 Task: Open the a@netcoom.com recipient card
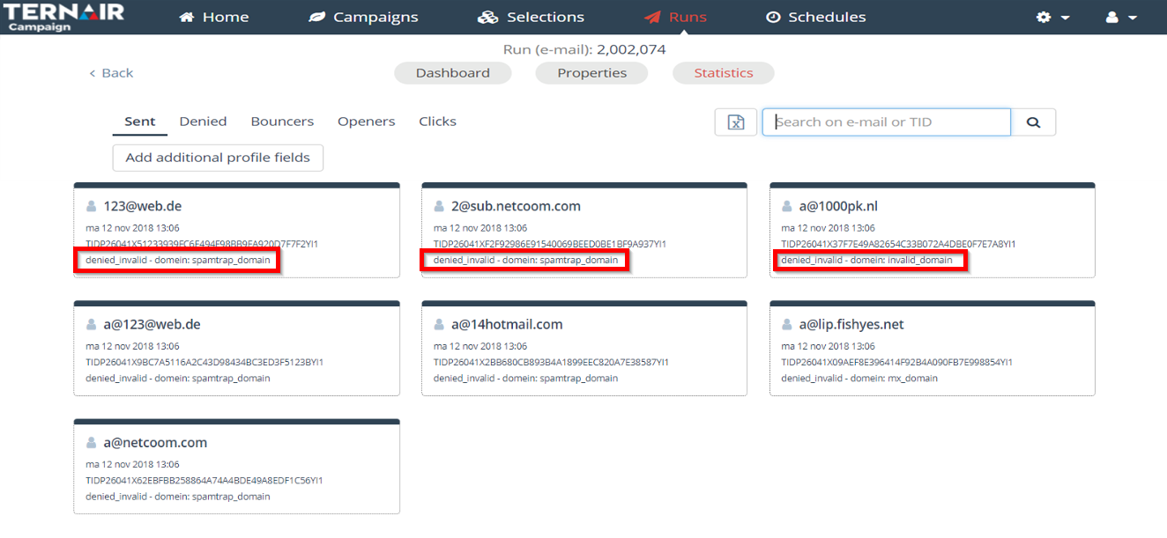coord(236,466)
